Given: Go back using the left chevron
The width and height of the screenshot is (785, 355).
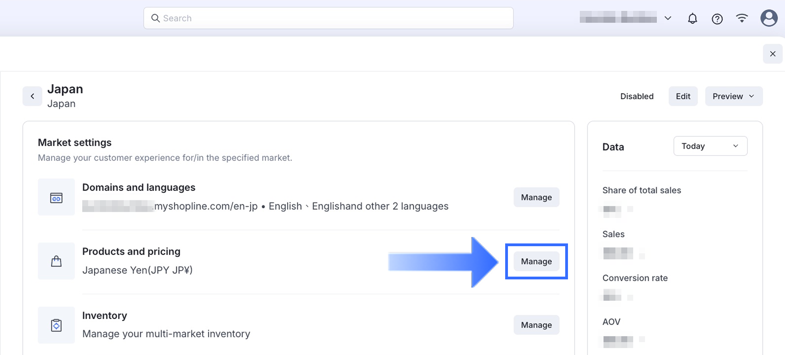Looking at the screenshot, I should pyautogui.click(x=32, y=96).
